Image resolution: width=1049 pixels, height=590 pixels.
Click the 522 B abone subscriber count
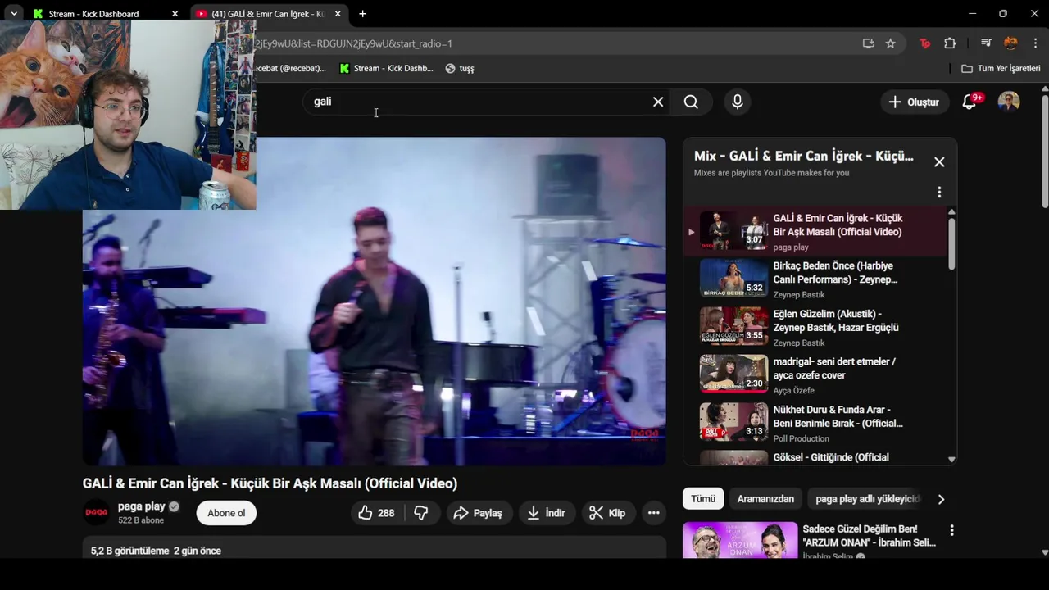click(x=141, y=520)
